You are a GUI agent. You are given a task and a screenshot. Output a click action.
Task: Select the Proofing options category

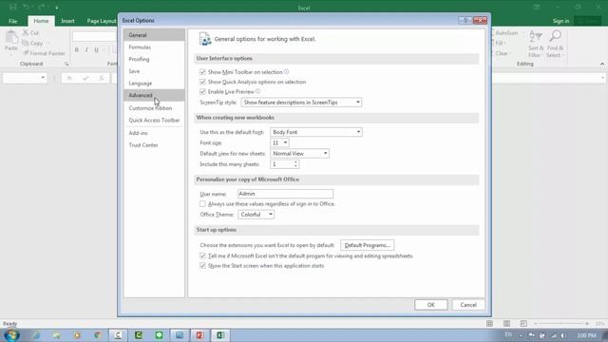[154, 59]
